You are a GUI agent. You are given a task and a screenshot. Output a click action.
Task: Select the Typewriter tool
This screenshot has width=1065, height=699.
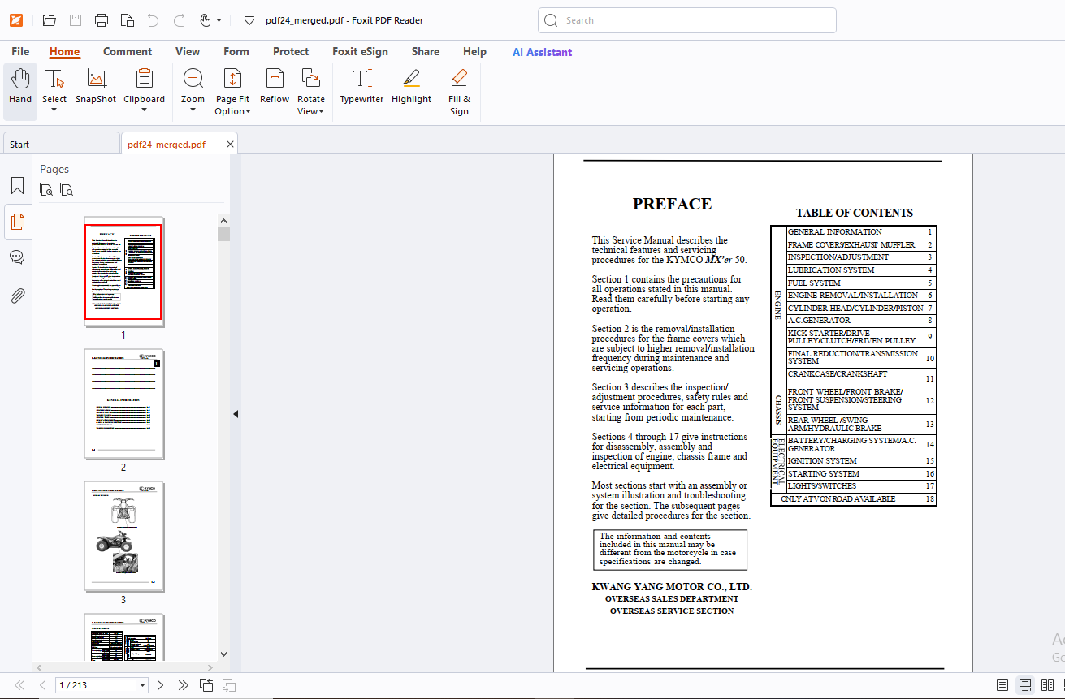[x=361, y=87]
